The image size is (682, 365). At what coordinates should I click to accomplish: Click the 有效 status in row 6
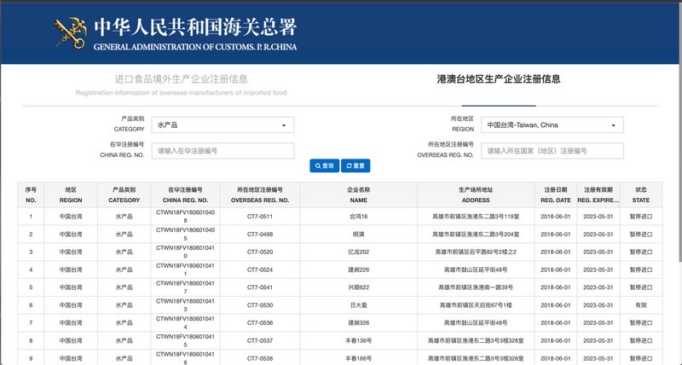(x=641, y=305)
